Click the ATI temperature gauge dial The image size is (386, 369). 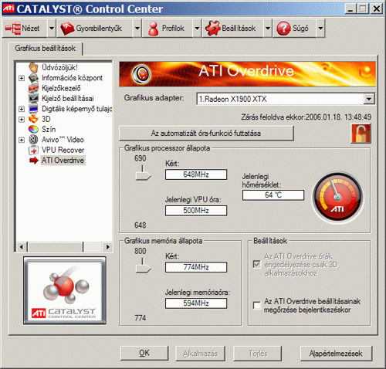337,198
